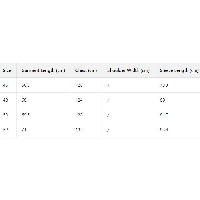Click chest value 132
Screen dimensions: 200x200
point(79,130)
